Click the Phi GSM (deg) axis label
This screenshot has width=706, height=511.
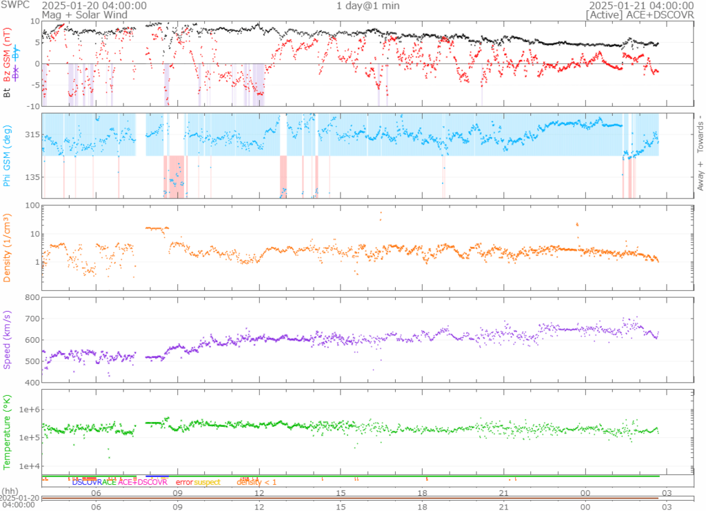coord(8,156)
